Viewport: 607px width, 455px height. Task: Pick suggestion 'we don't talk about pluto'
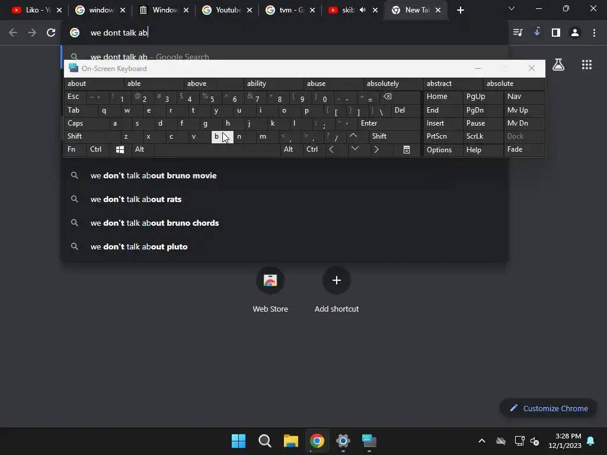click(285, 246)
